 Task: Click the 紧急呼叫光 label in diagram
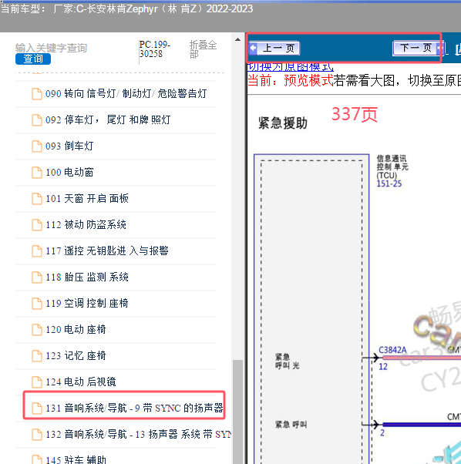(x=287, y=361)
